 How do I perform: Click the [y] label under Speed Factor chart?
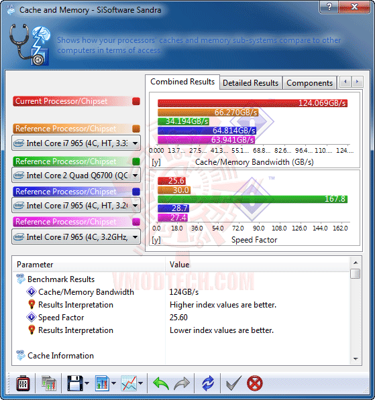pyautogui.click(x=156, y=240)
